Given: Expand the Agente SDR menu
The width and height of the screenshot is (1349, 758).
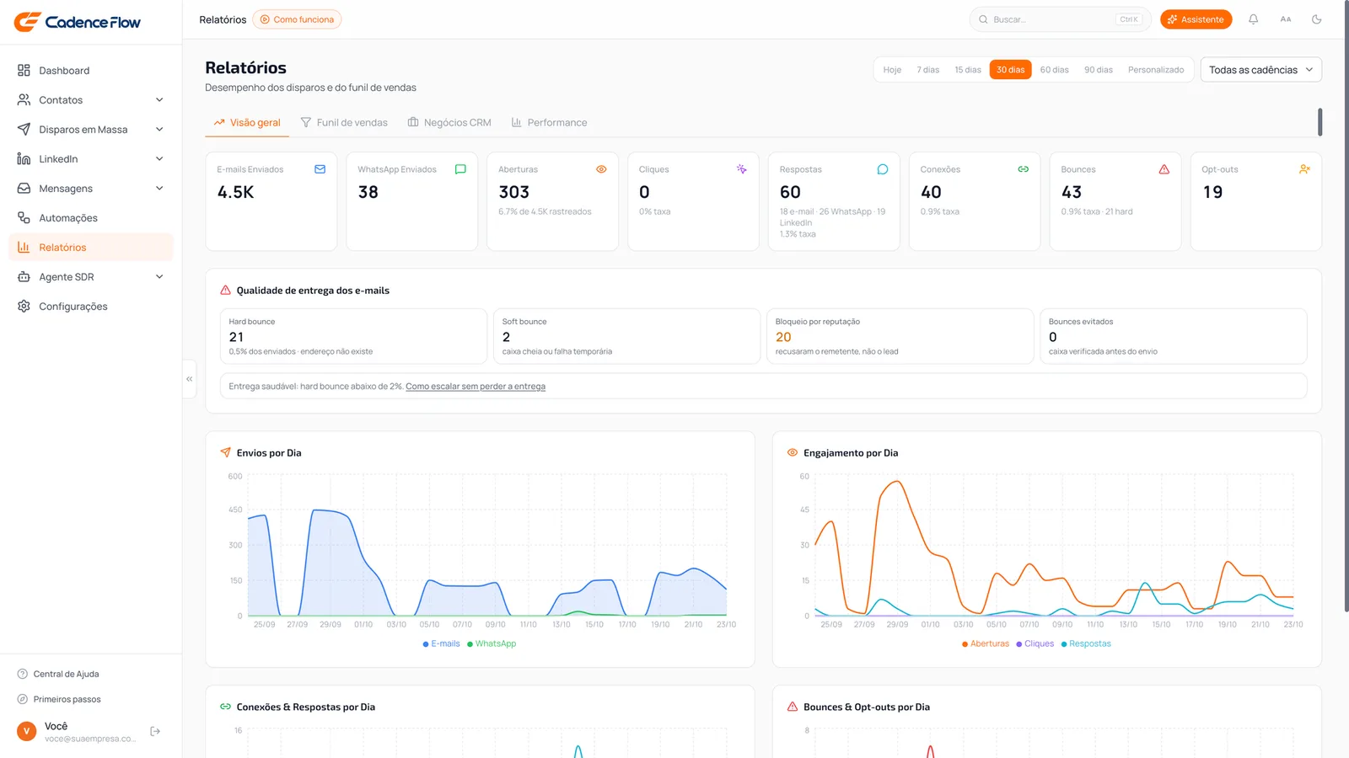Looking at the screenshot, I should [x=91, y=277].
